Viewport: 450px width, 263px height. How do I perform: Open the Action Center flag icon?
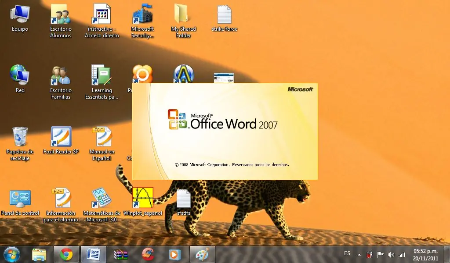pos(380,254)
